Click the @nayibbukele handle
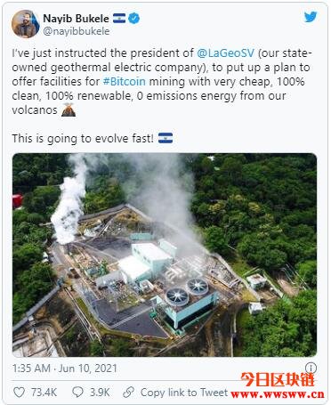Image resolution: width=331 pixels, height=405 pixels. 77,31
